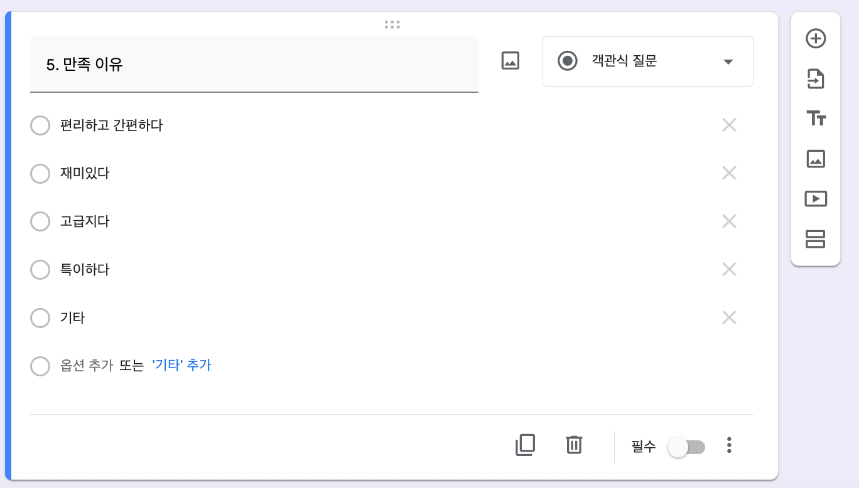Enable the 필수 required toggle
Viewport: 859px width, 488px height.
[x=687, y=447]
